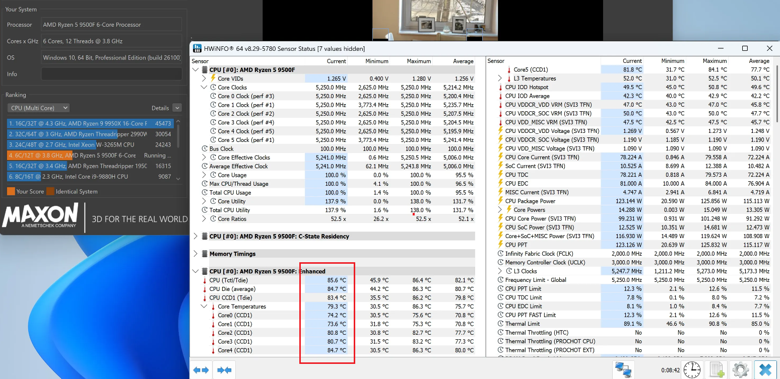
Task: Open HWiNFO sensor settings gear
Action: [x=741, y=370]
